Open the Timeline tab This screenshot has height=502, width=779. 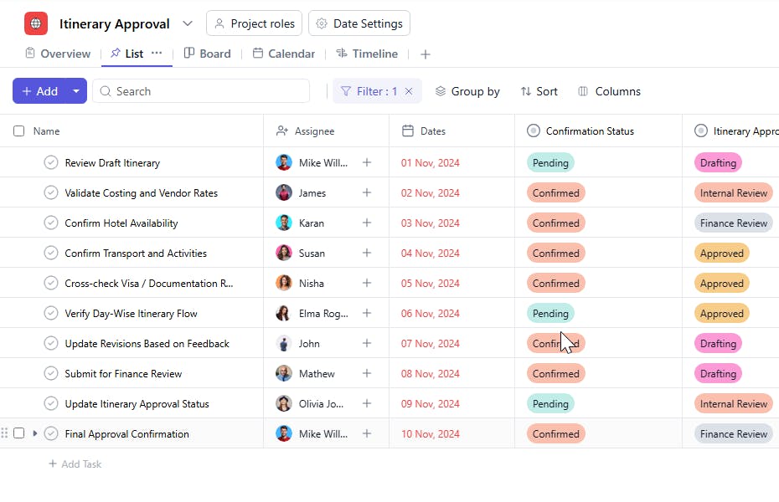tap(367, 54)
